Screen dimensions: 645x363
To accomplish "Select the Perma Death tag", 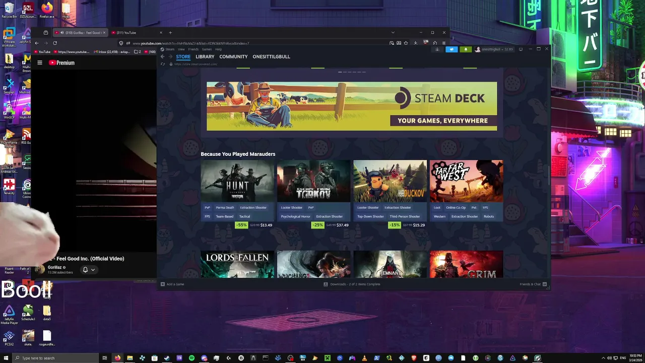I will pos(225,208).
